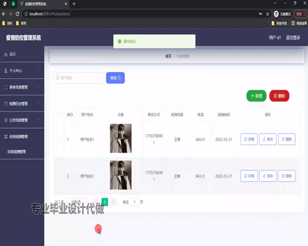Click the incognito 无痕模式 icon
The image size is (308, 246).
(277, 14)
